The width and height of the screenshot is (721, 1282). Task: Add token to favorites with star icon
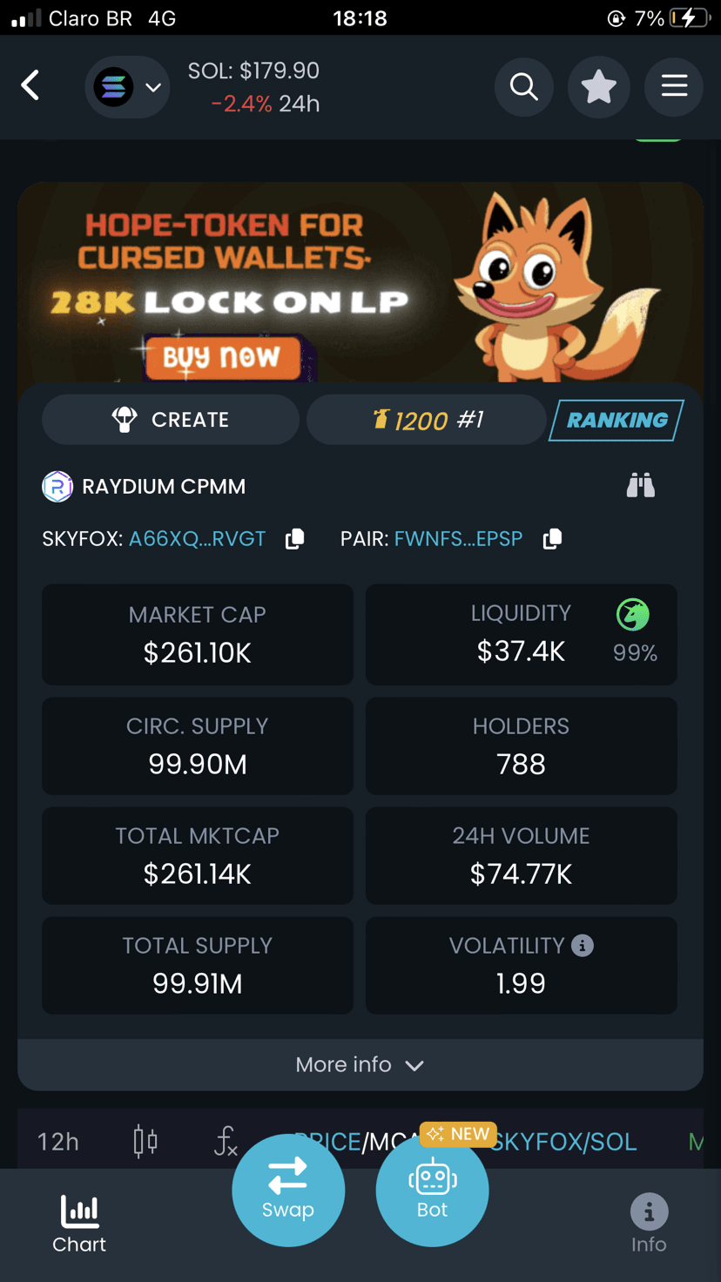pyautogui.click(x=599, y=86)
